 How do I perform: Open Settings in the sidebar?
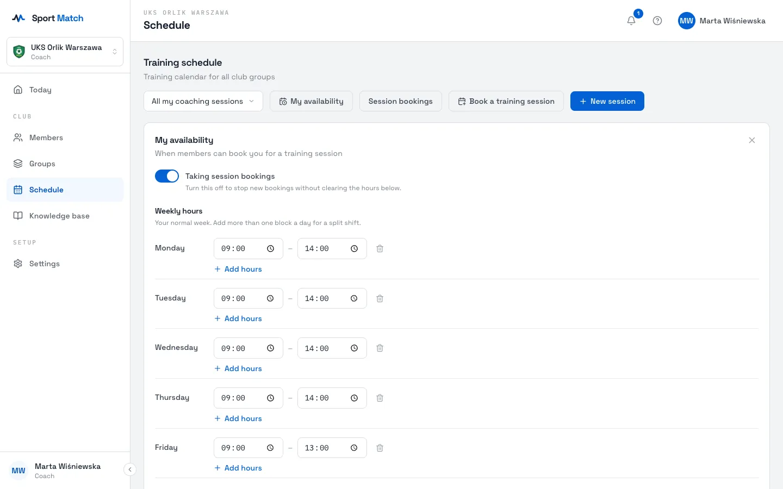65,264
